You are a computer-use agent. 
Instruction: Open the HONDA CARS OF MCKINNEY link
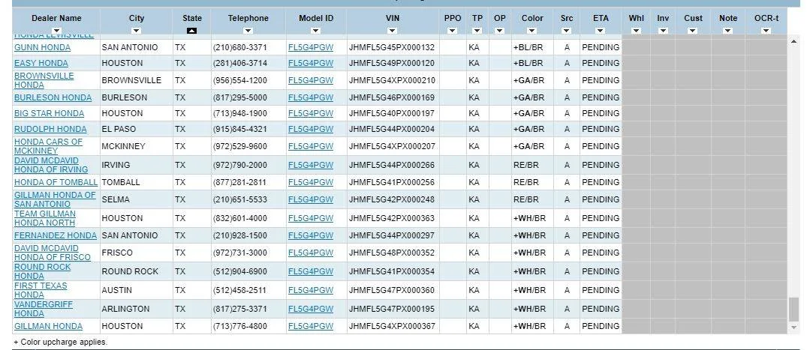pyautogui.click(x=48, y=146)
